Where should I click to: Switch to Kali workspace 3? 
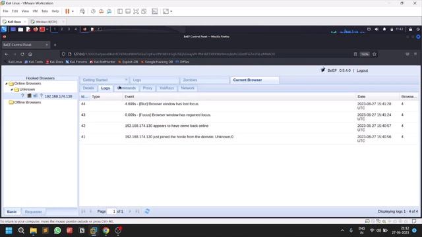pos(69,29)
